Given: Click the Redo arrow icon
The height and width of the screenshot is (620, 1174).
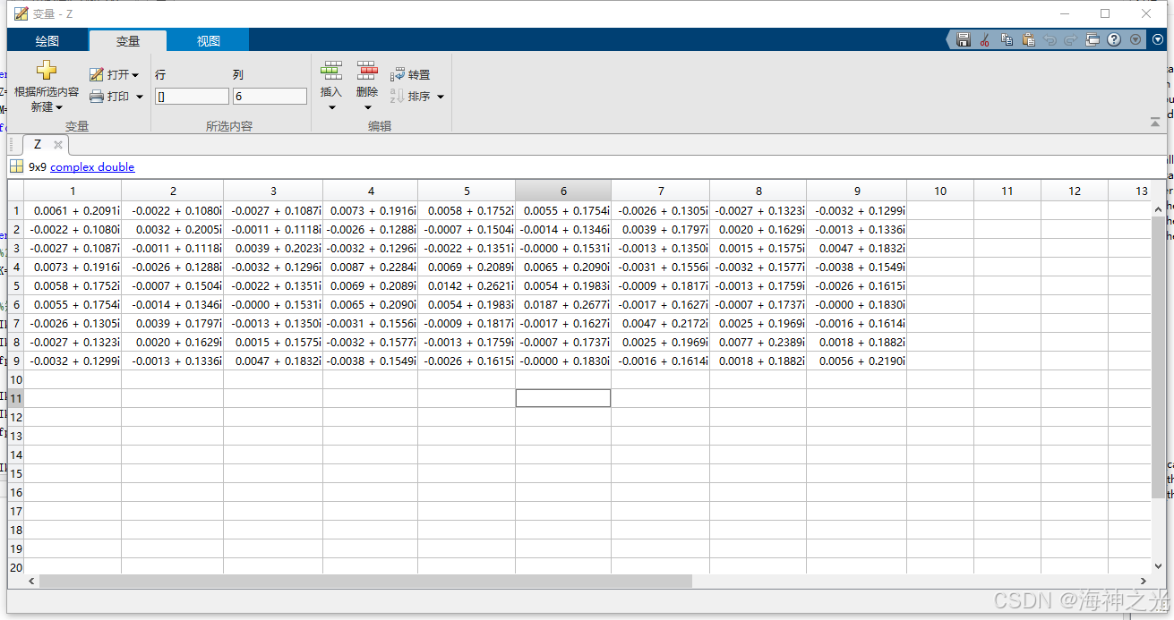Looking at the screenshot, I should 1070,39.
